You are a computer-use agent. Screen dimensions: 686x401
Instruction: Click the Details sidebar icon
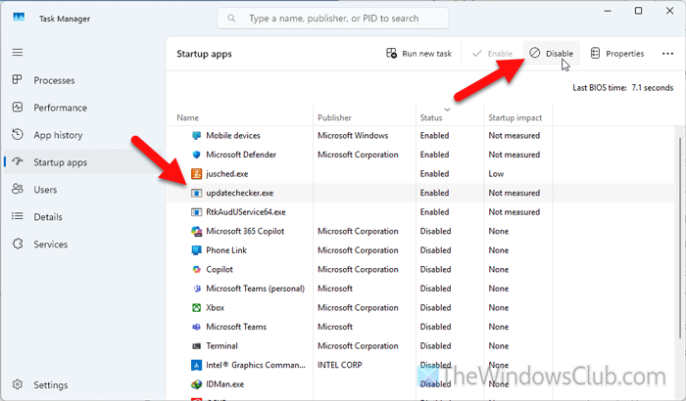pos(19,216)
